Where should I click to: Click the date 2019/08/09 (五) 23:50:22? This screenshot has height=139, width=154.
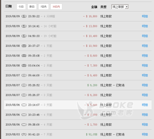point(23,17)
